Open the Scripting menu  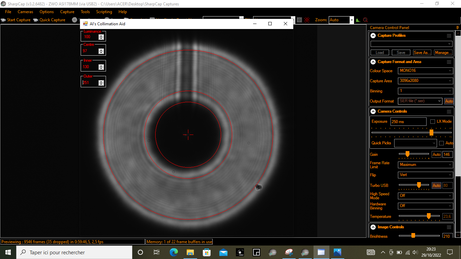click(x=104, y=12)
